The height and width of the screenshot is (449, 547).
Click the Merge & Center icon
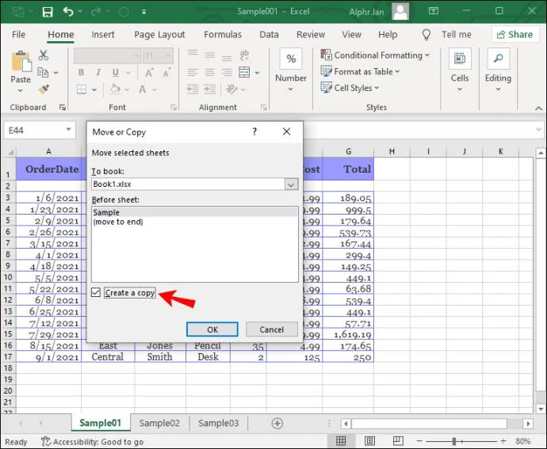(x=244, y=73)
